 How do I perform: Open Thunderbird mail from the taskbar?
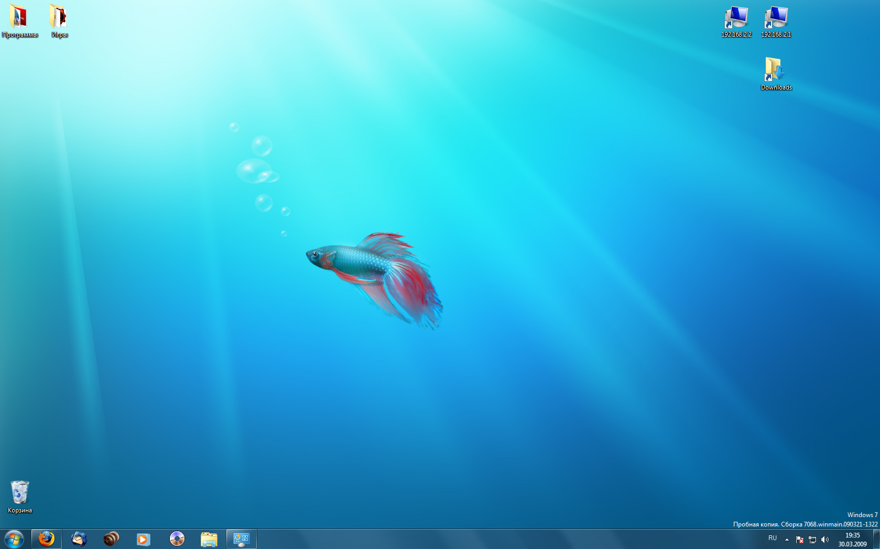(x=79, y=539)
